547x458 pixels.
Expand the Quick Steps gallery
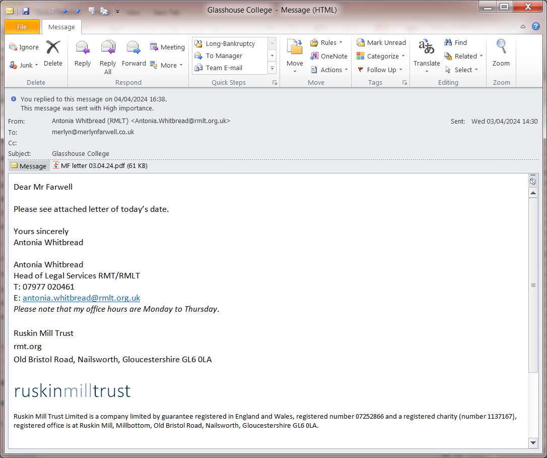272,69
